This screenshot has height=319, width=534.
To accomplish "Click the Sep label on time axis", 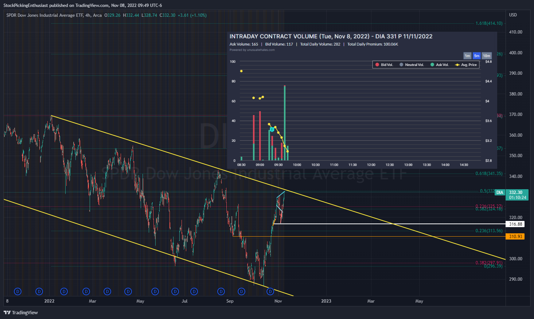I will (230, 301).
